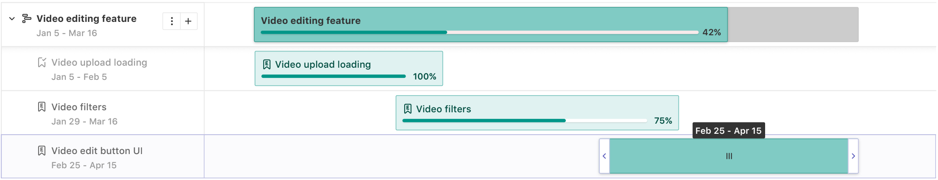Image resolution: width=938 pixels, height=180 pixels.
Task: Select the Video editing feature title in the sidebar
Action: [x=86, y=19]
